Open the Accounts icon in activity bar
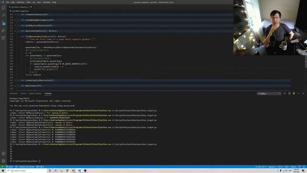 click(3, 154)
